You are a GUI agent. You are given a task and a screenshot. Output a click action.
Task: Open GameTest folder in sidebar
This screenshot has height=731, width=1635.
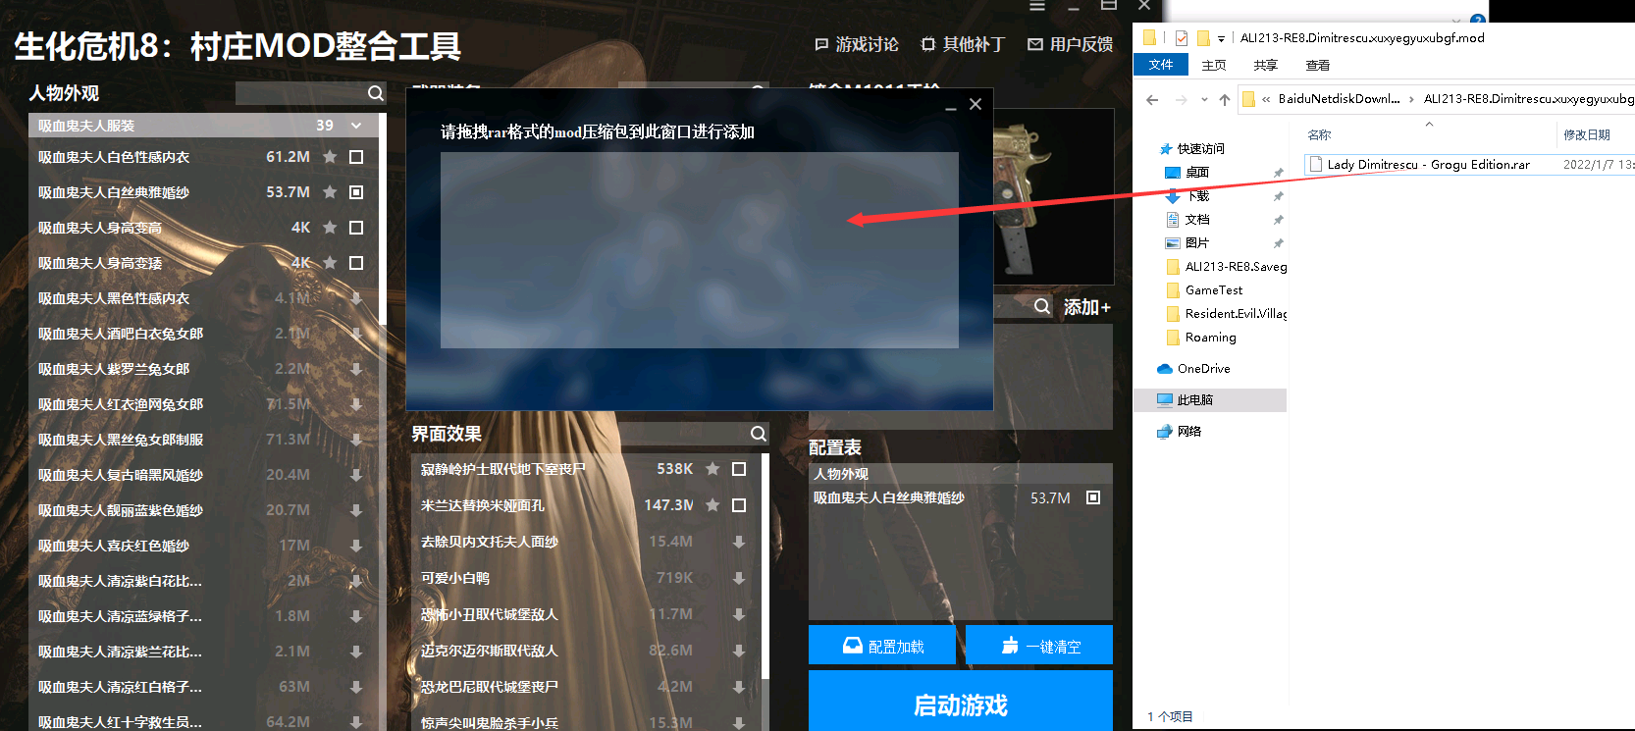click(x=1214, y=290)
